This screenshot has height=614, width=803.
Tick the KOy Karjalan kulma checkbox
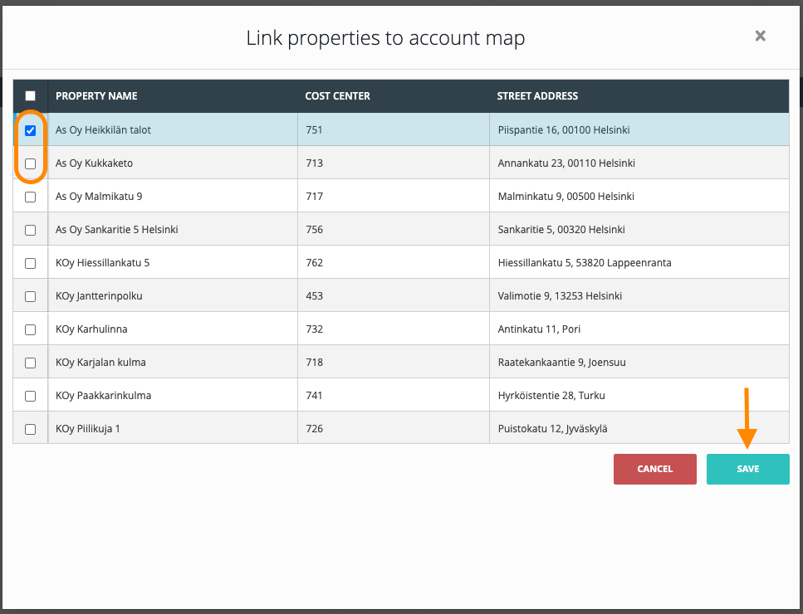click(x=31, y=363)
